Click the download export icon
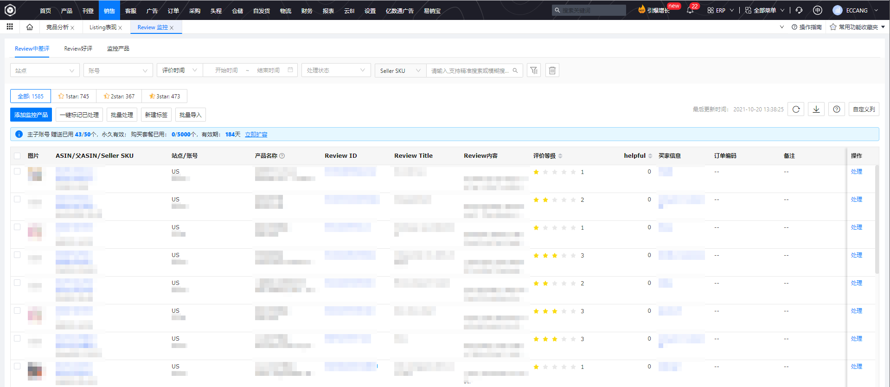890x387 pixels. point(816,110)
